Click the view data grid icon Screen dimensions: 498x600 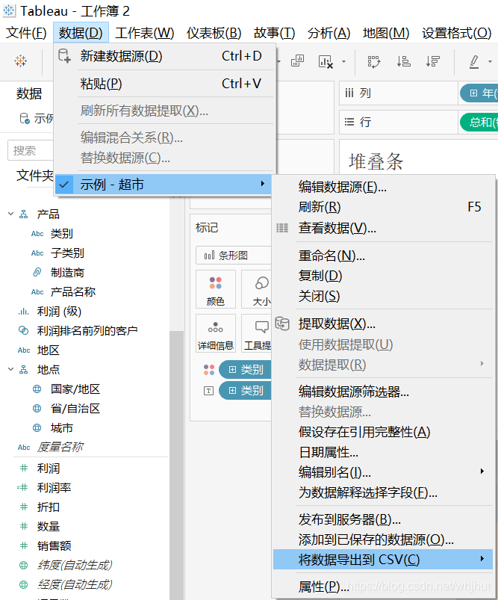coord(282,228)
